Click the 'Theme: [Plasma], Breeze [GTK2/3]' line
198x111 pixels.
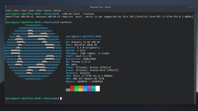(x=89, y=67)
